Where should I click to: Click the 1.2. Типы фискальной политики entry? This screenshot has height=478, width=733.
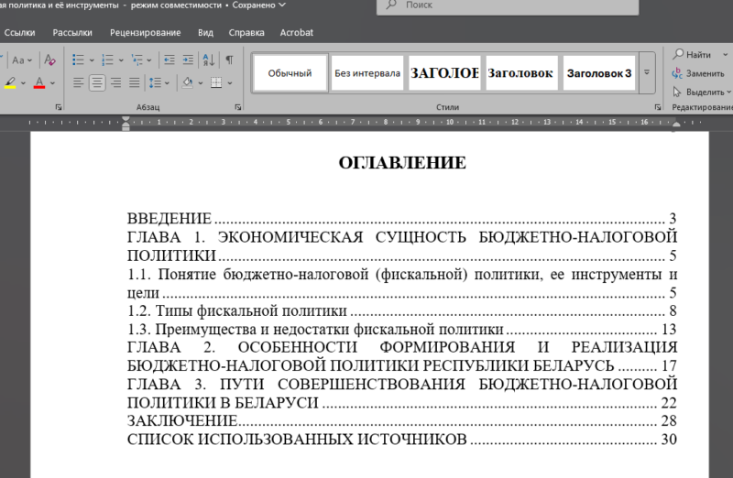click(401, 310)
